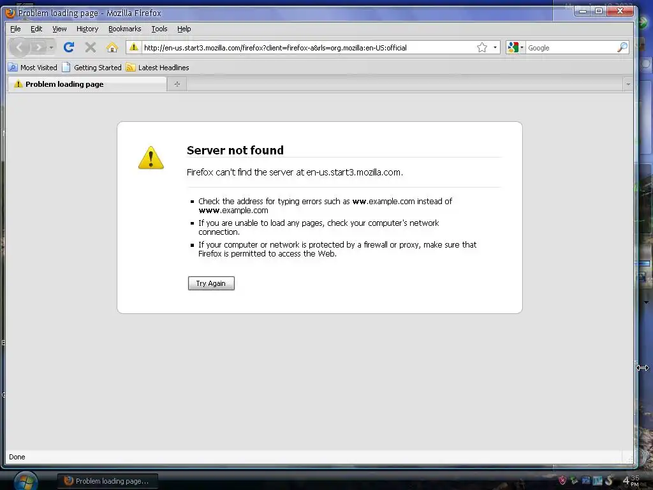Click the search magnifying glass icon
Viewport: 653px width, 490px height.
(x=622, y=47)
